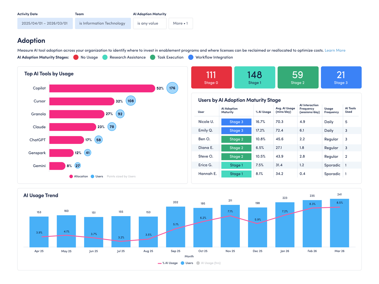Click the Claude users bubble showing 78
Image resolution: width=379 pixels, height=284 pixels.
pyautogui.click(x=112, y=127)
